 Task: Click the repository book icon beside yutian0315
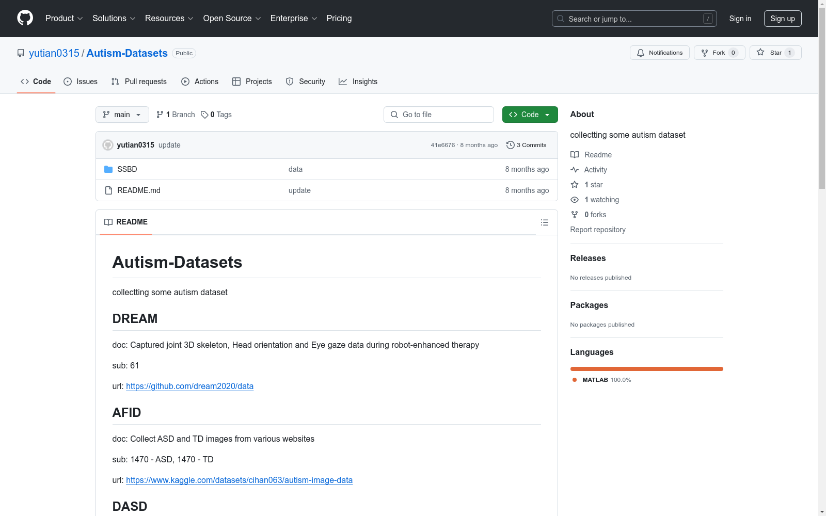(x=21, y=53)
